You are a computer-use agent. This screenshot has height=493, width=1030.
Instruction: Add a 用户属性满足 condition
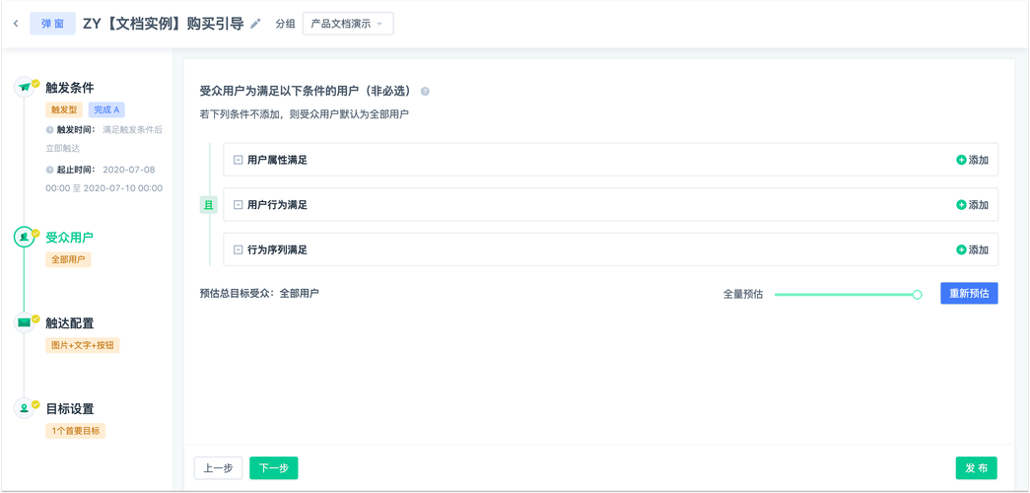(972, 160)
